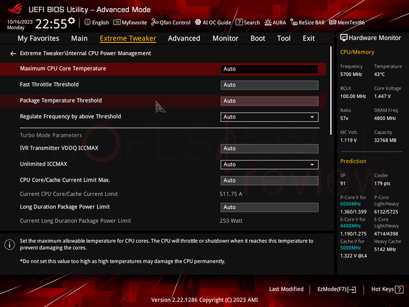Image resolution: width=409 pixels, height=307 pixels.
Task: Click the globe language icon
Action: click(x=87, y=22)
